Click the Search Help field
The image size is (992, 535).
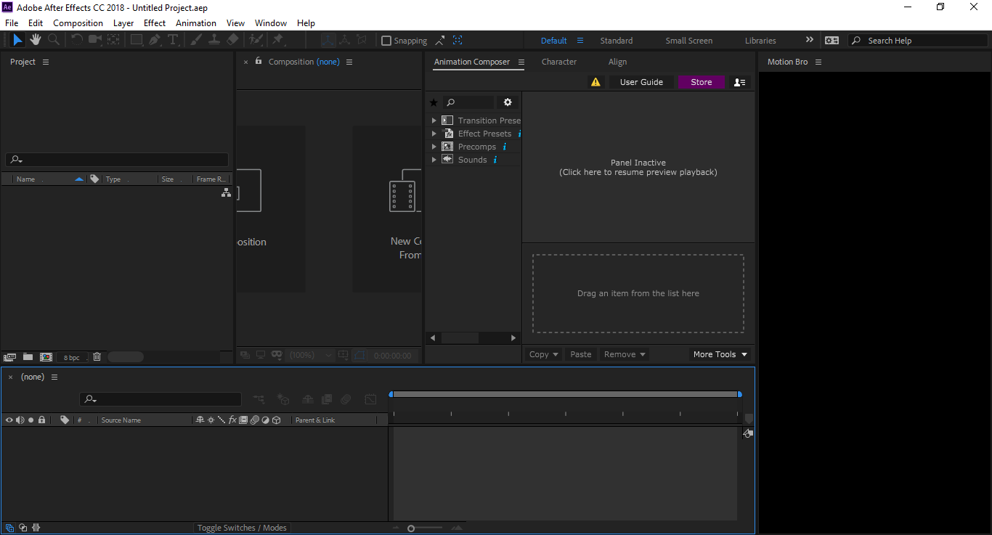917,41
